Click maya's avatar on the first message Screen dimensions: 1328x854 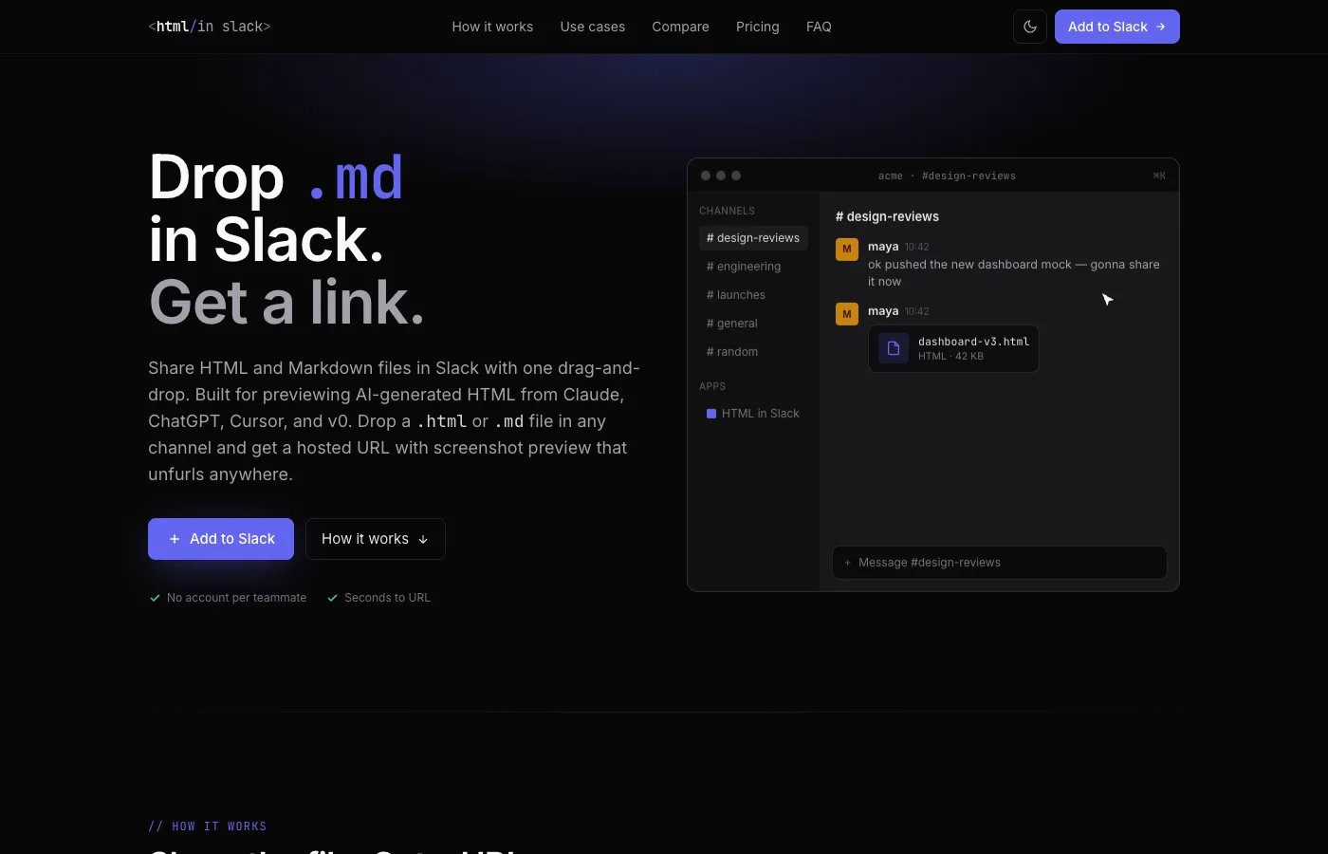click(x=847, y=250)
